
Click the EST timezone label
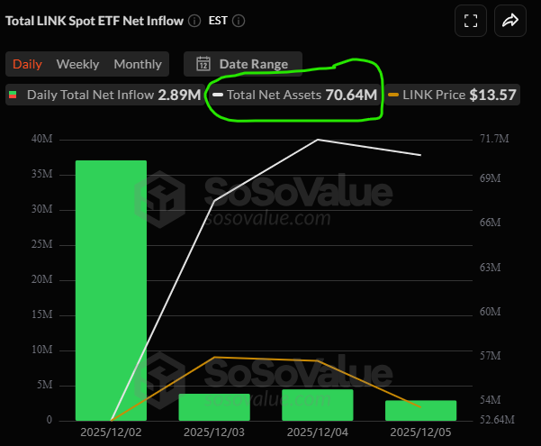click(219, 21)
